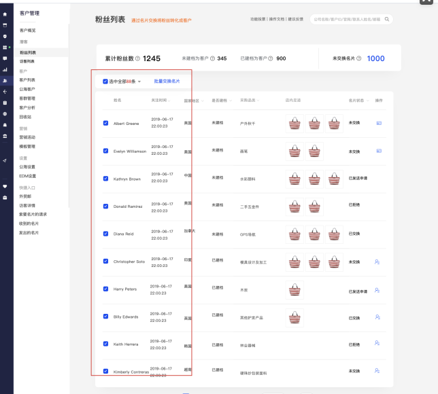Viewport: 438px width, 394px height.
Task: Toggle the checkbox for Diana Reid
Action: 105,234
